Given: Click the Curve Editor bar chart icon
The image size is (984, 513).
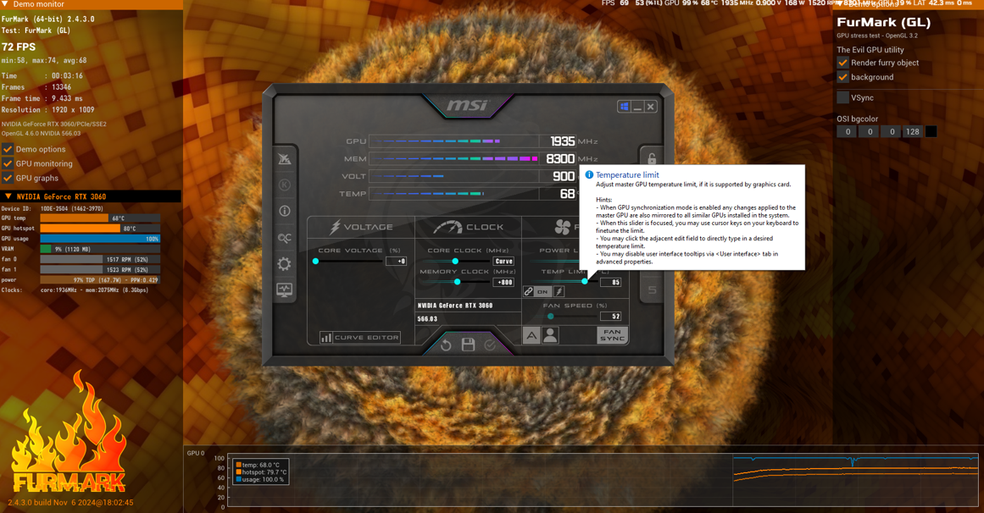Looking at the screenshot, I should tap(326, 338).
